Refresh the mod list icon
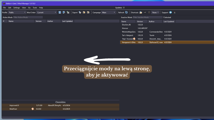Screen dimensions: 214x120 (x=126, y=13)
